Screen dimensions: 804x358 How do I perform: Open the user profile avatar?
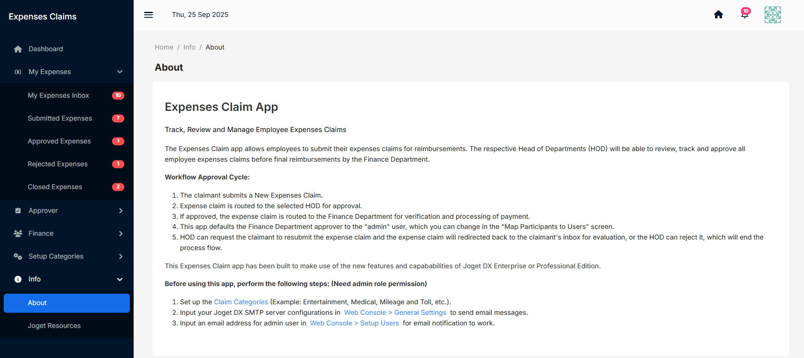pos(773,15)
